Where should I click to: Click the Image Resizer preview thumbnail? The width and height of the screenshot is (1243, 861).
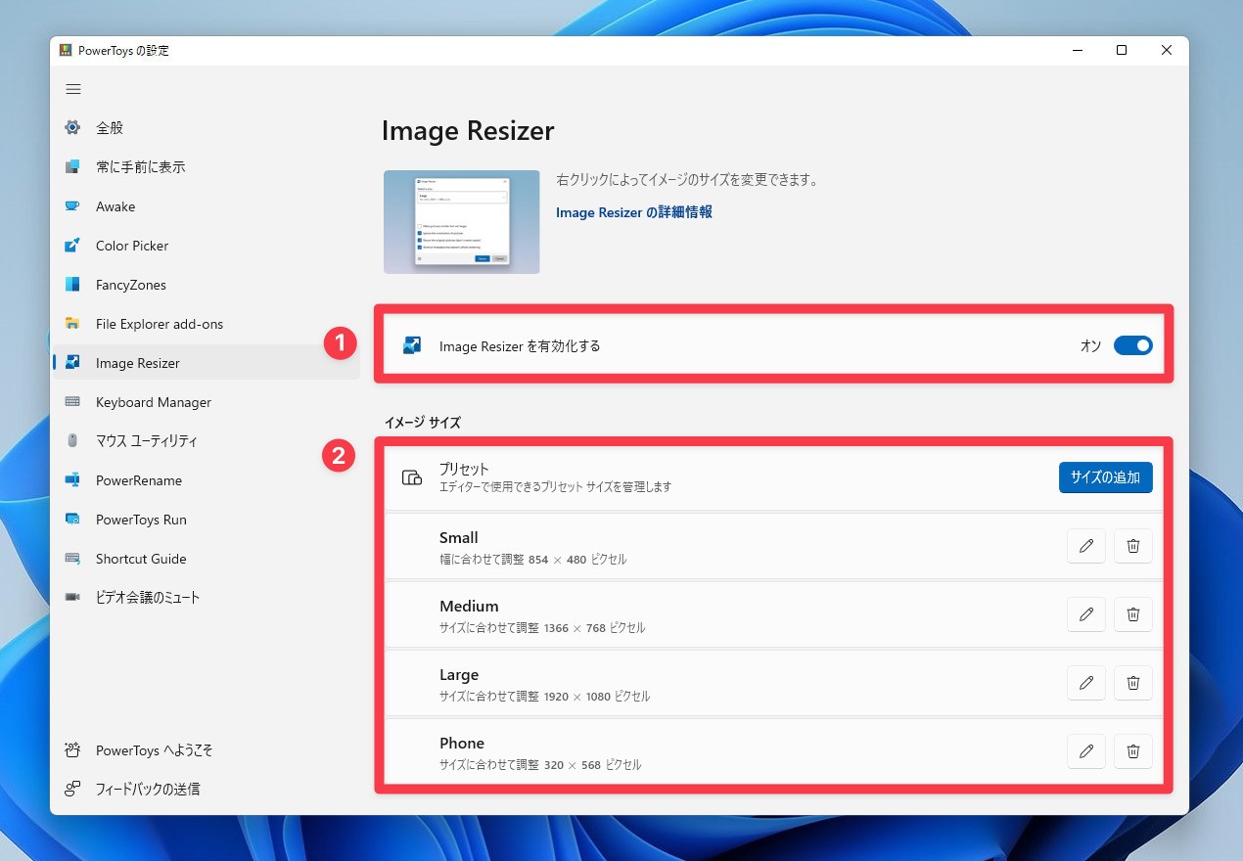click(461, 221)
